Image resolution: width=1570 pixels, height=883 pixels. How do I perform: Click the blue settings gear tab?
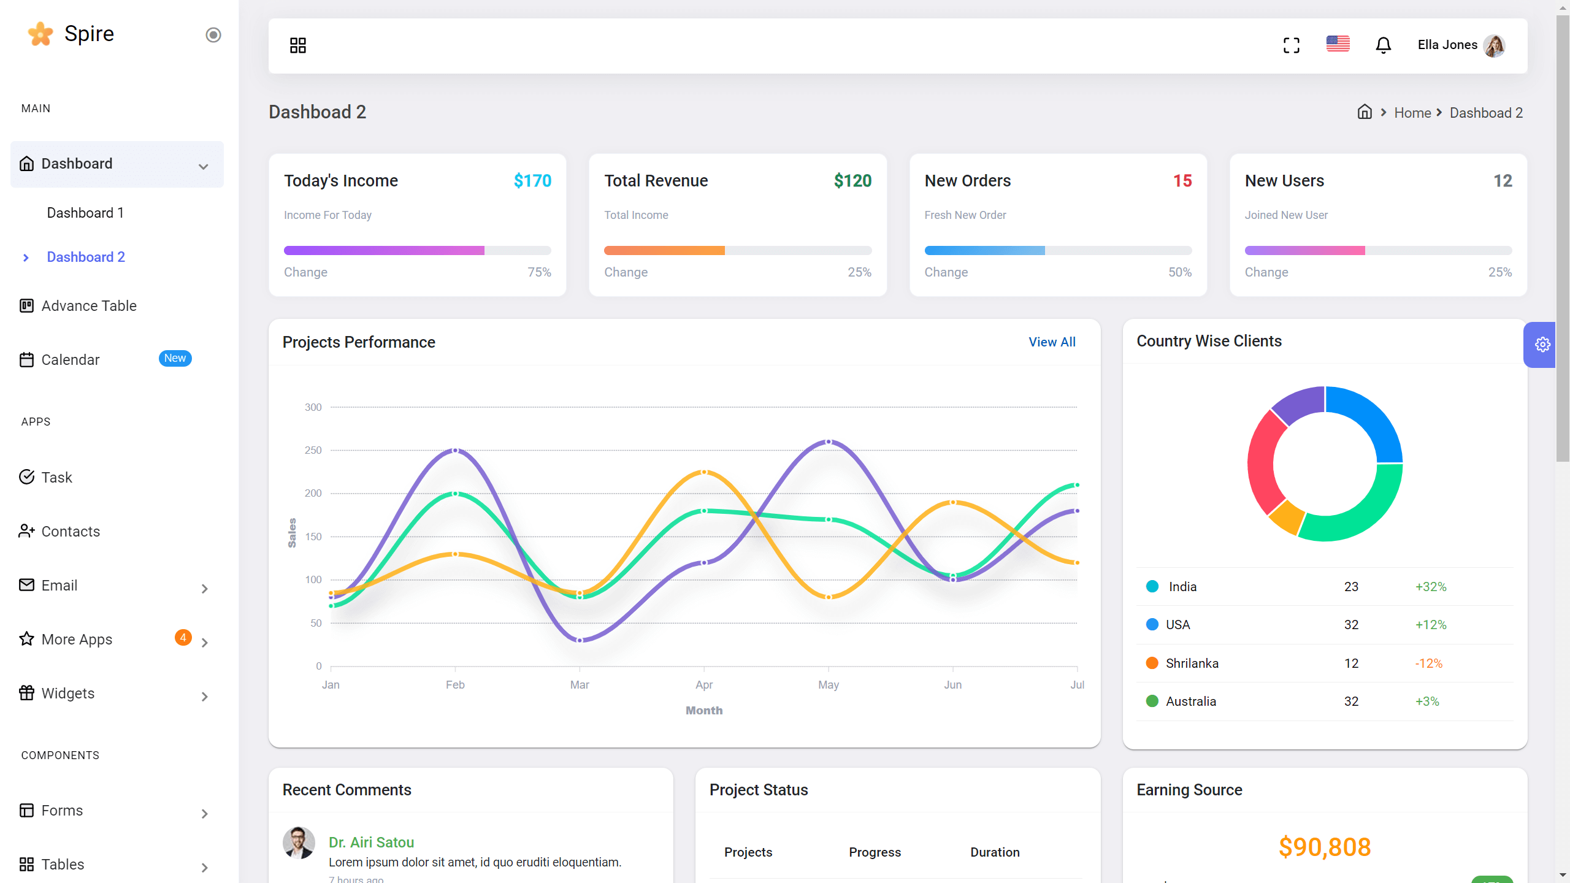[1542, 345]
